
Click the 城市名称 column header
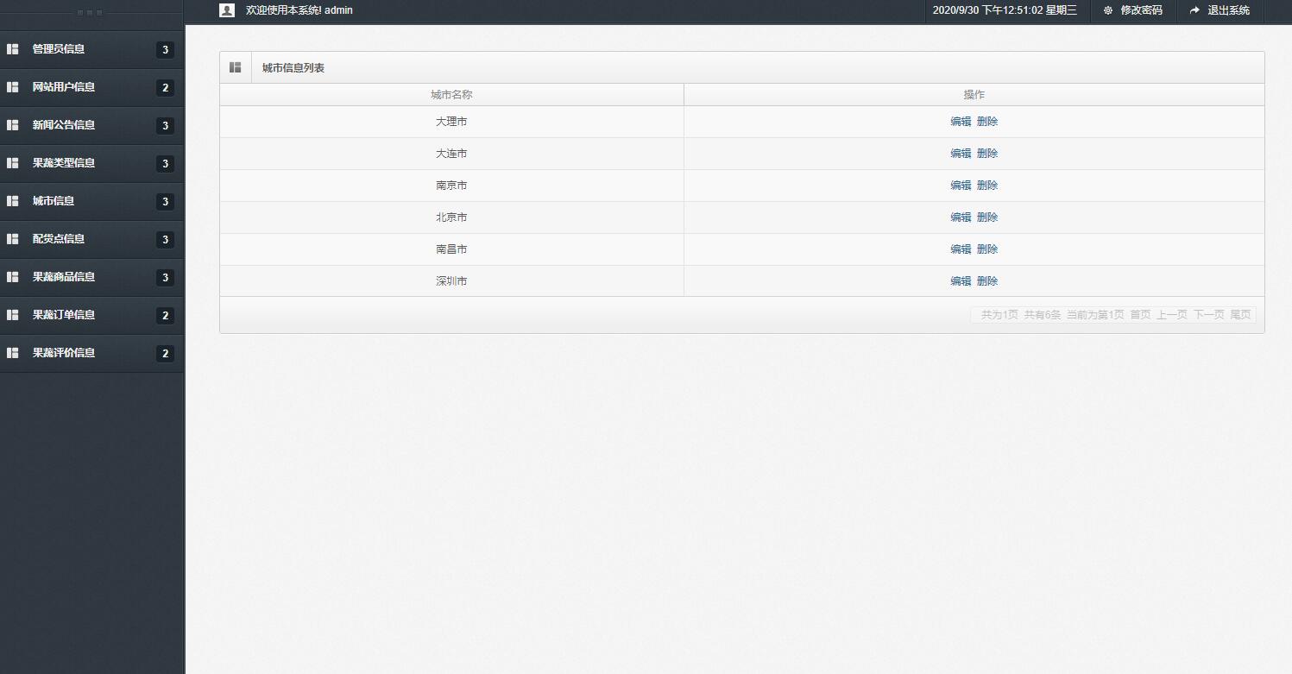[x=451, y=95]
